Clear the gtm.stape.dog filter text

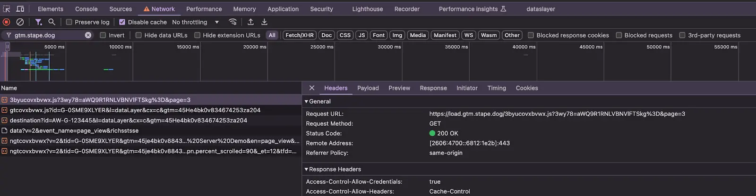[x=88, y=35]
